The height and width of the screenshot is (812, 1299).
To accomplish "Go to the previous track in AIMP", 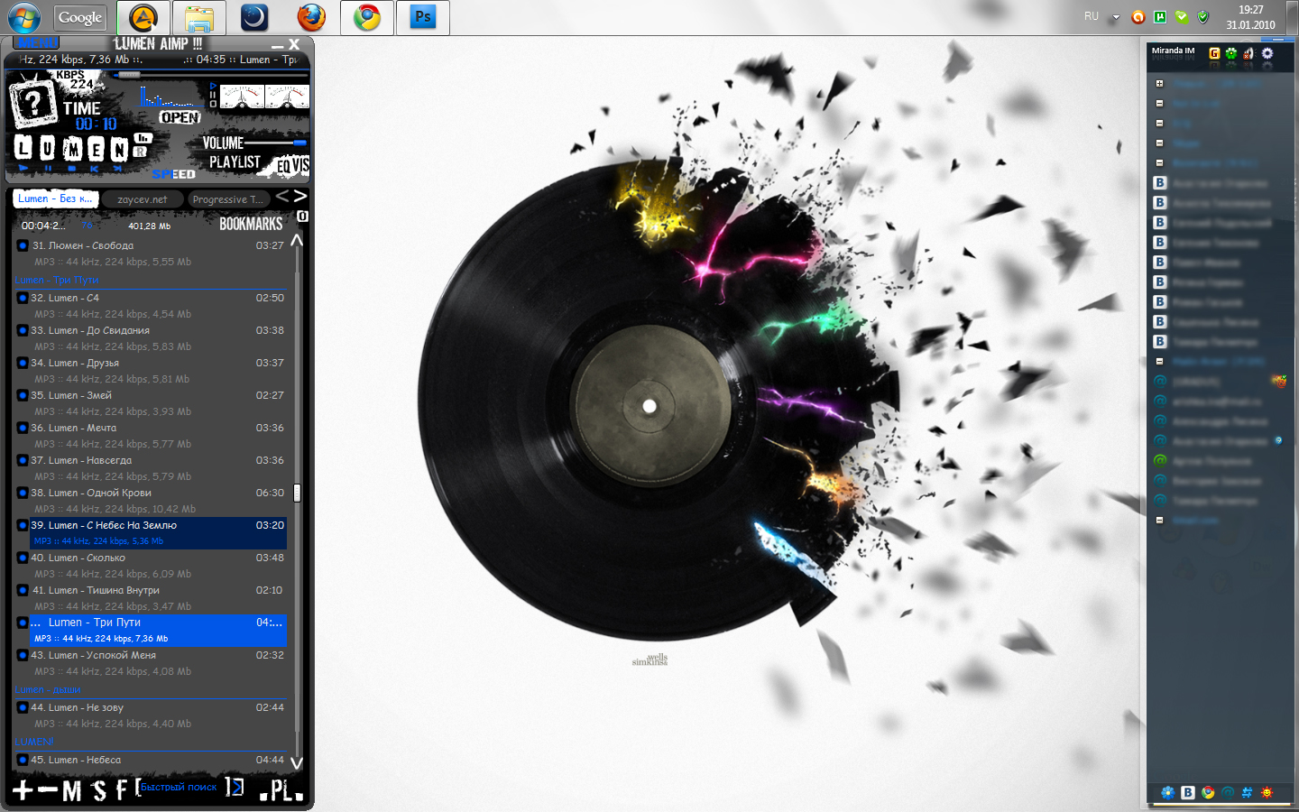I will point(94,169).
